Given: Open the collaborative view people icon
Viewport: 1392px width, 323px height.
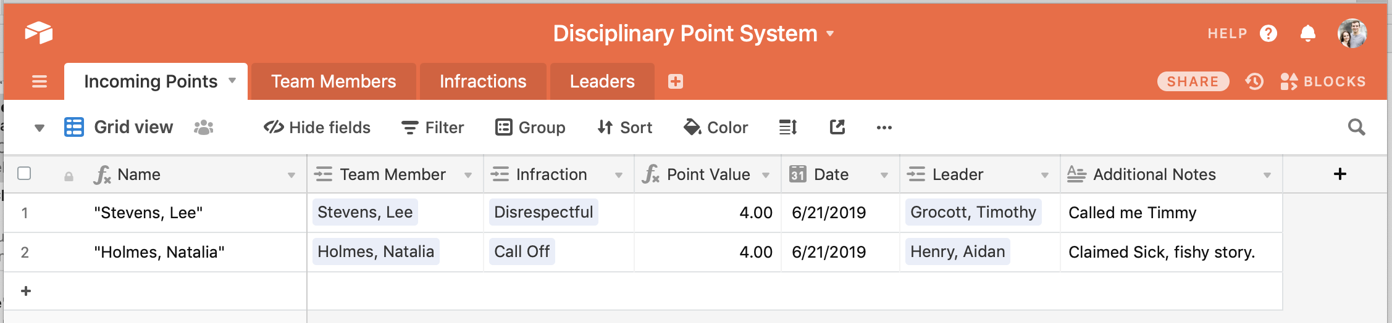Looking at the screenshot, I should pyautogui.click(x=203, y=128).
